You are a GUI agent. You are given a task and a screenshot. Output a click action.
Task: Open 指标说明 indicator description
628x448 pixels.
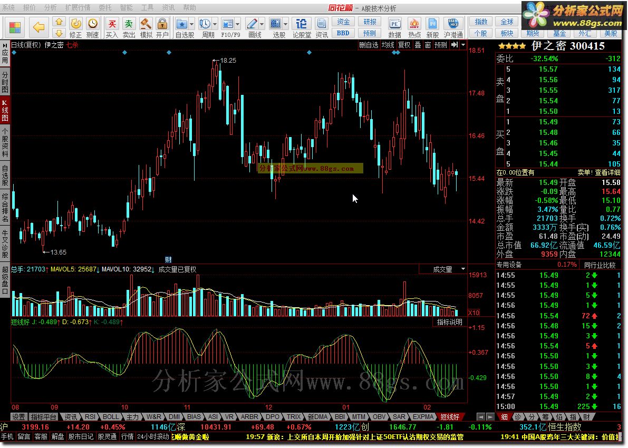pos(449,322)
